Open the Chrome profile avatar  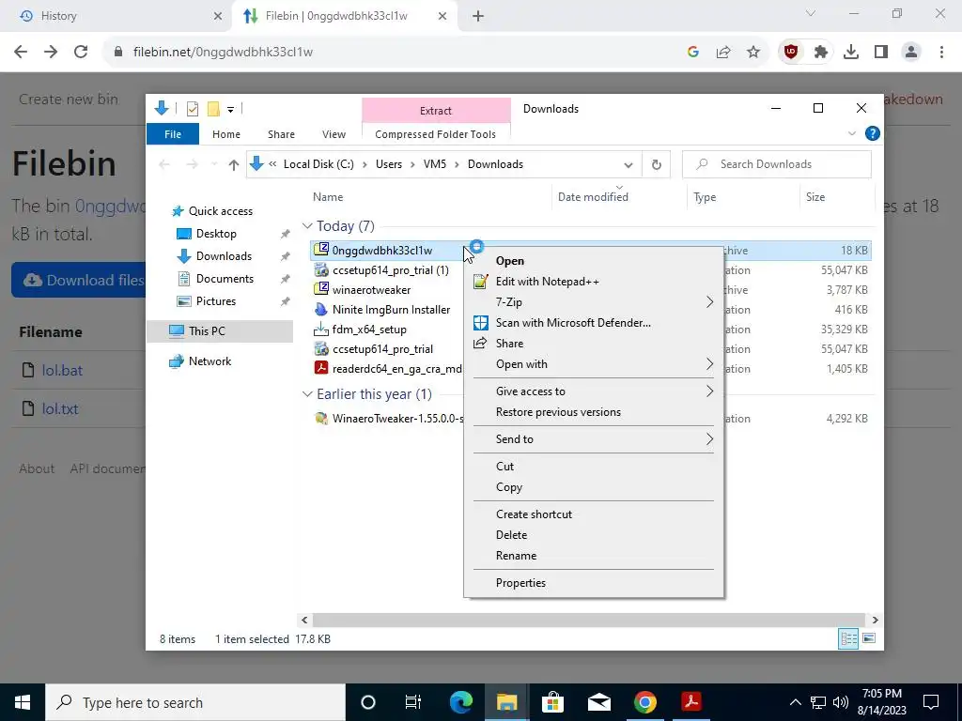(911, 53)
